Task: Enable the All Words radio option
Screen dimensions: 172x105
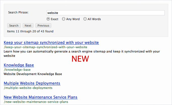Action: point(85,19)
